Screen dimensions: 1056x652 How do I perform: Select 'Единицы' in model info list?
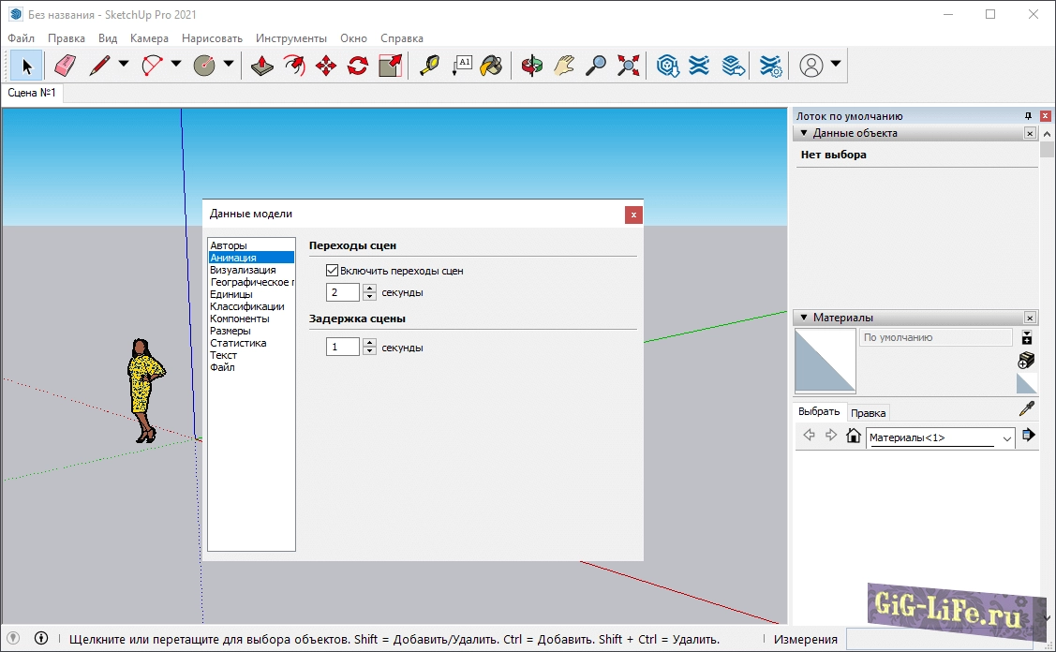click(x=231, y=294)
